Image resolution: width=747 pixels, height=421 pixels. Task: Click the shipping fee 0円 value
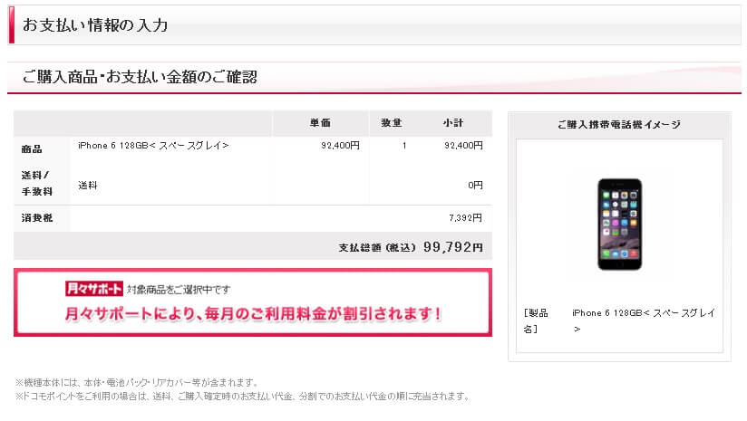point(475,185)
